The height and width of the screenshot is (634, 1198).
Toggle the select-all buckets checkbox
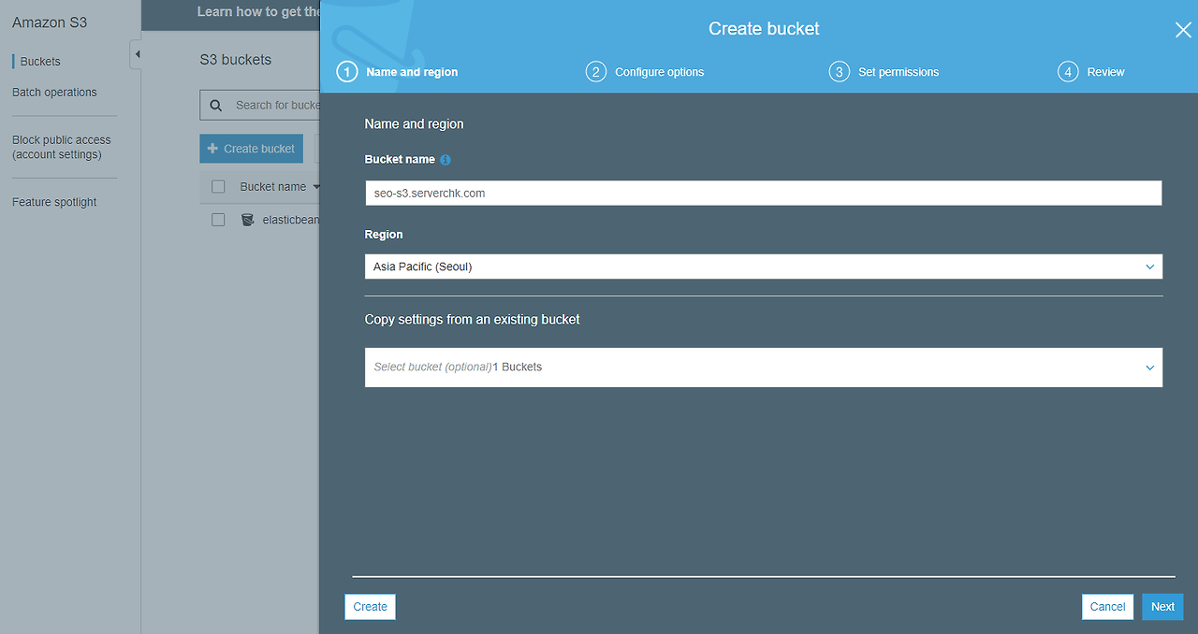click(218, 187)
